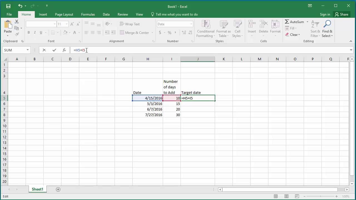Open the Insert tab

(43, 14)
